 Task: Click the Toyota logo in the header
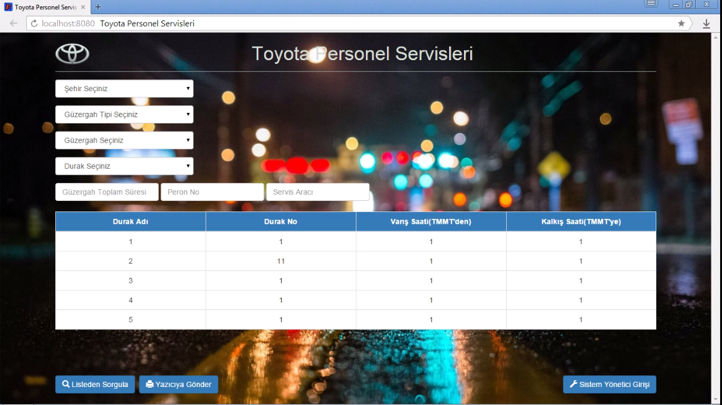(x=73, y=54)
